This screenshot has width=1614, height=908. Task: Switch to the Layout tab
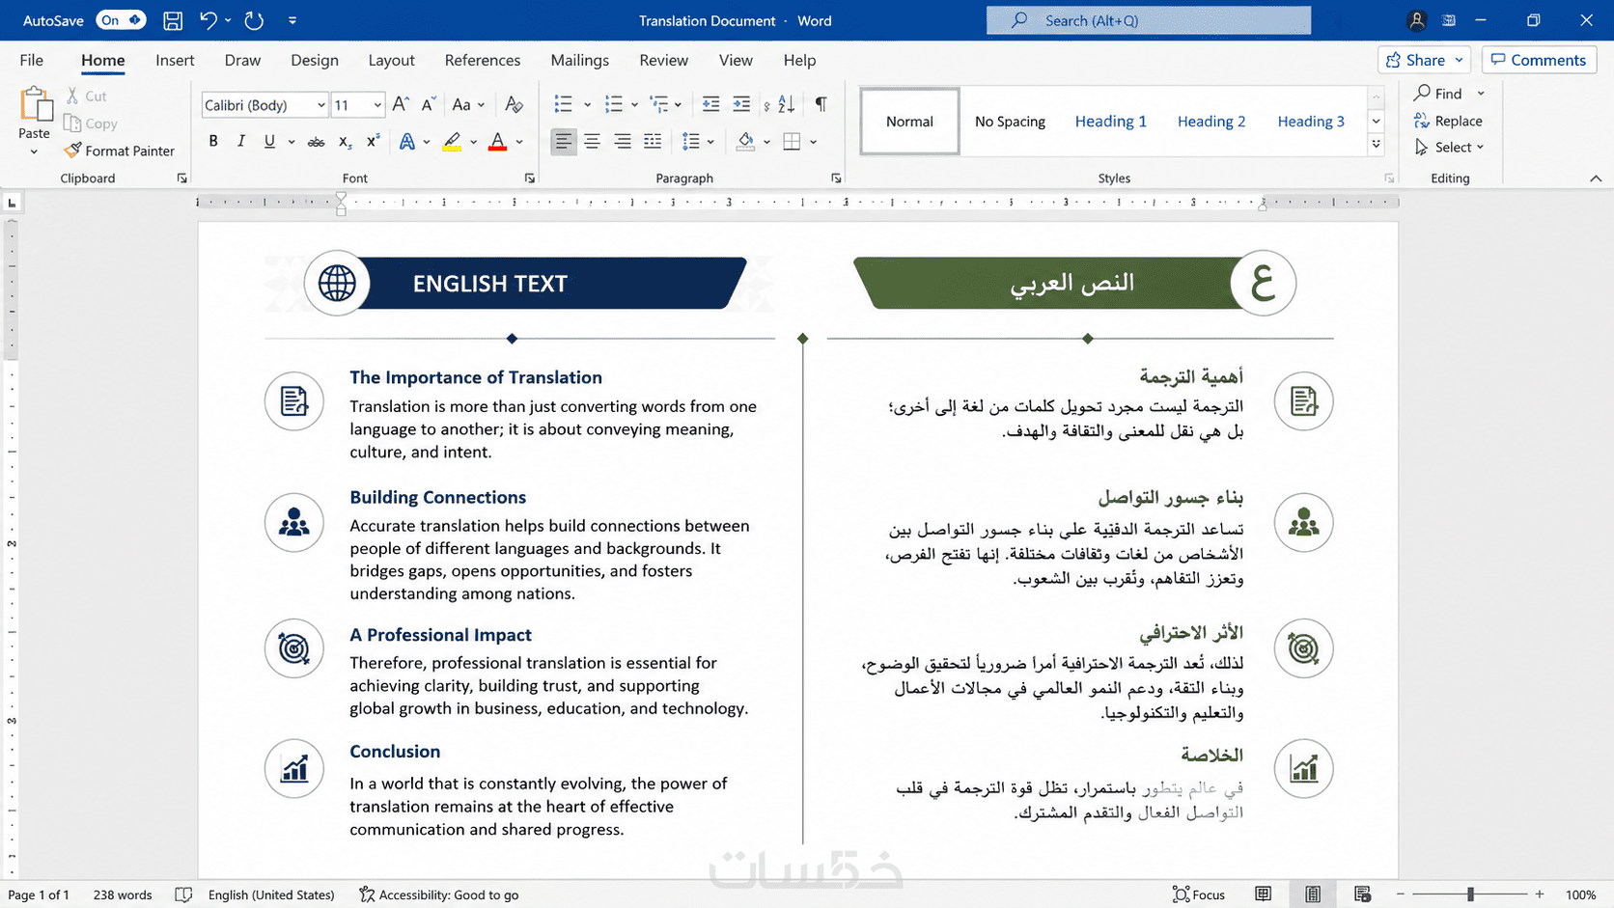(391, 60)
